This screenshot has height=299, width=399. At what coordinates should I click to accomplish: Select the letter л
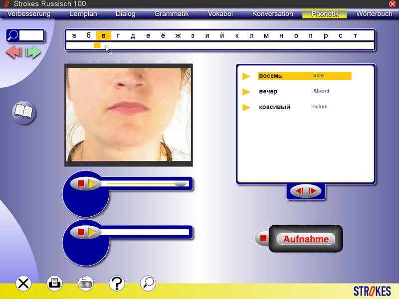[251, 35]
